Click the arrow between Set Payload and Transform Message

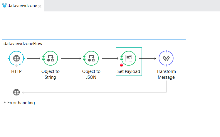click(x=148, y=58)
